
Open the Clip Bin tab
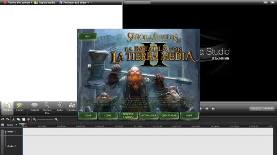coord(7,108)
